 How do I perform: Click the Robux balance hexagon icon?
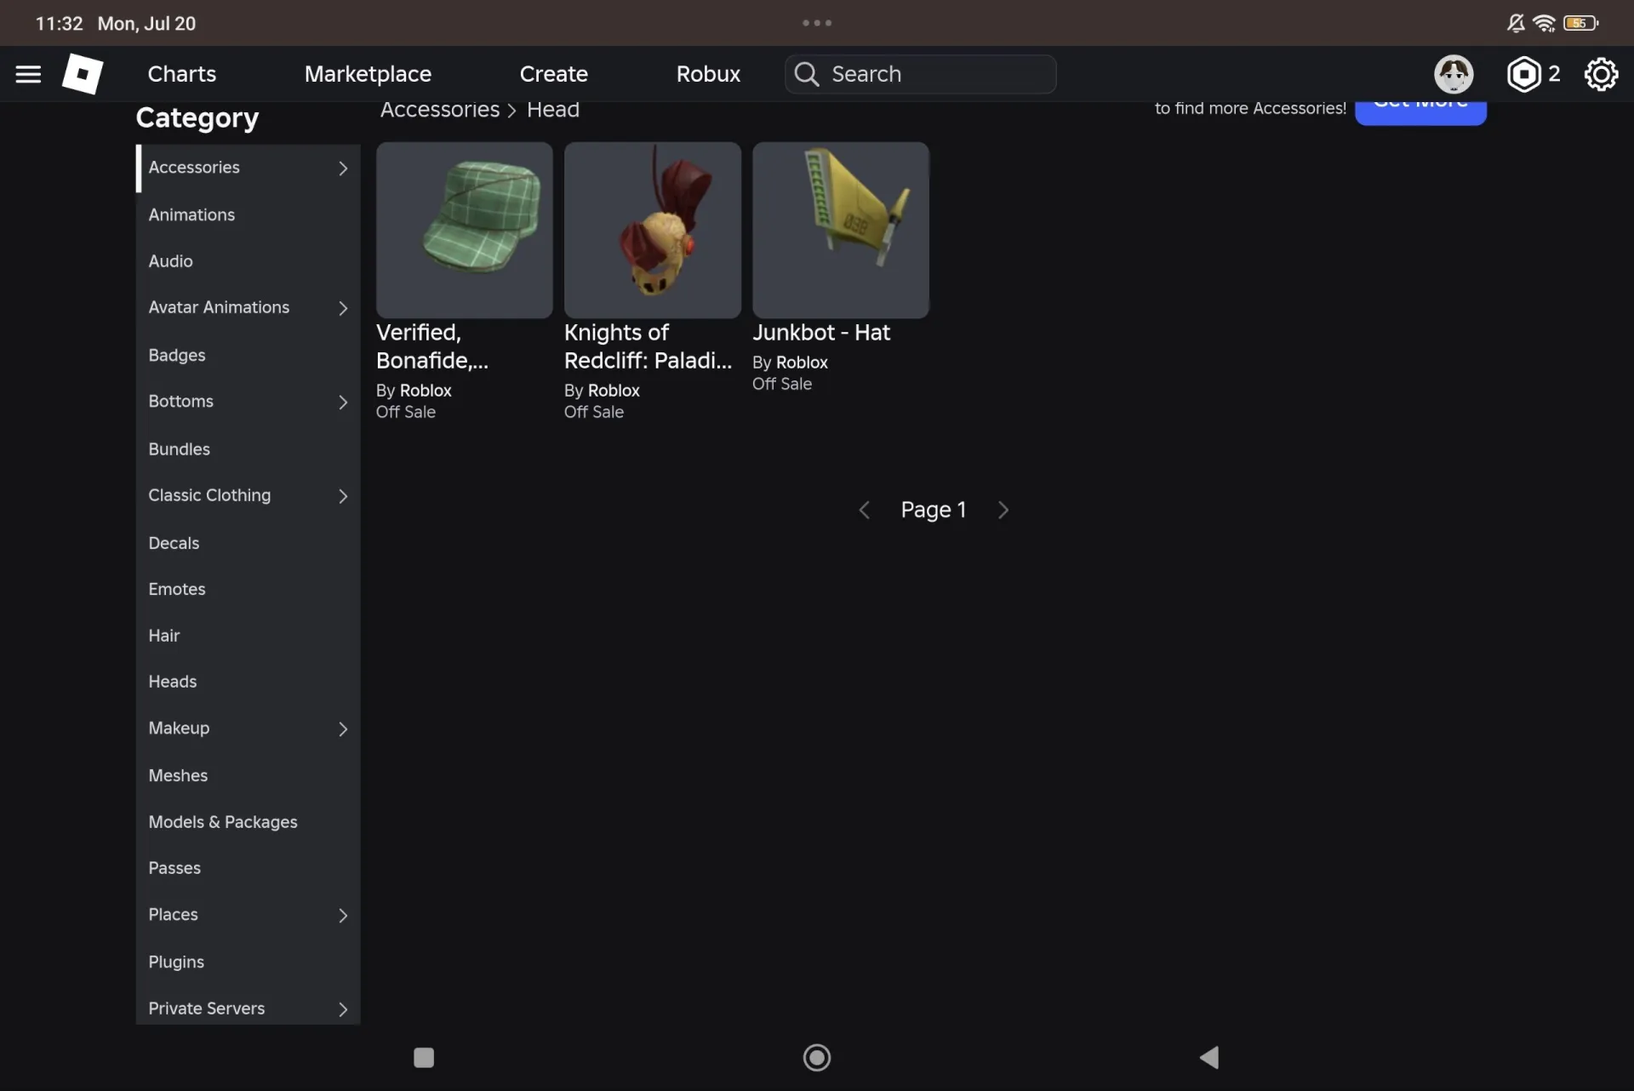point(1523,74)
